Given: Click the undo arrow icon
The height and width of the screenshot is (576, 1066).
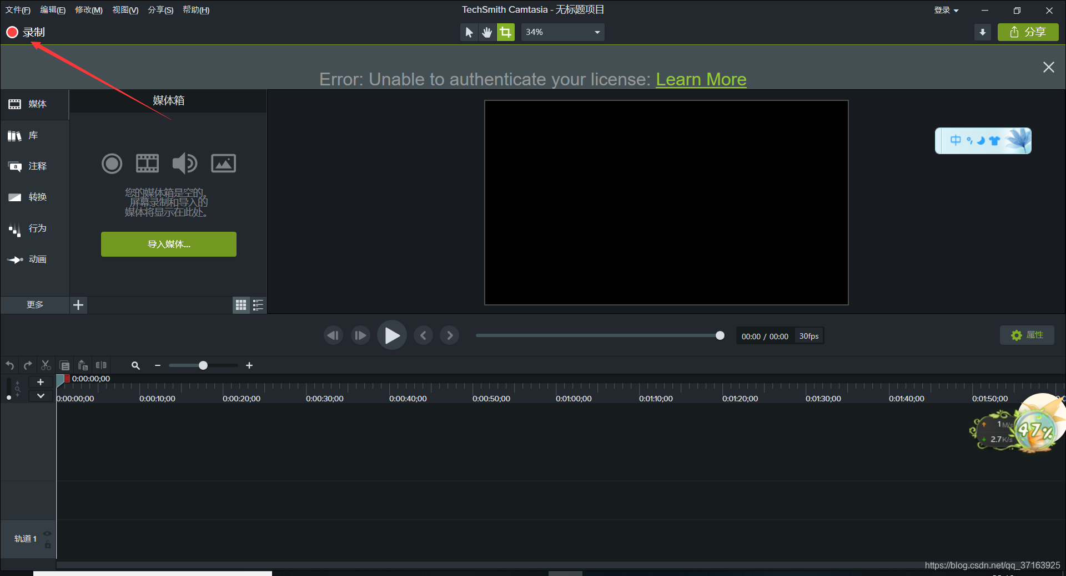Looking at the screenshot, I should [x=10, y=366].
